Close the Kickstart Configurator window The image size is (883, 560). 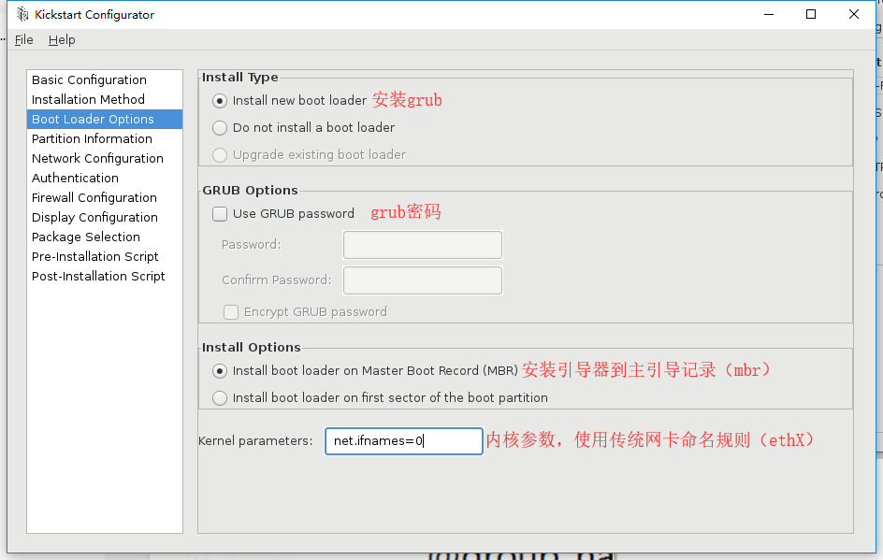pos(854,14)
